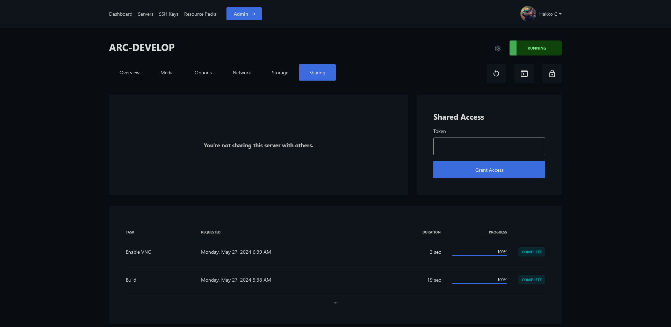
Task: Click the server settings gear icon
Action: (497, 49)
